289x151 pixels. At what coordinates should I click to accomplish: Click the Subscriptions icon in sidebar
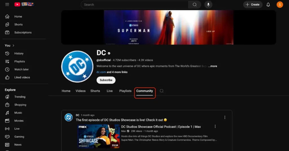7,33
